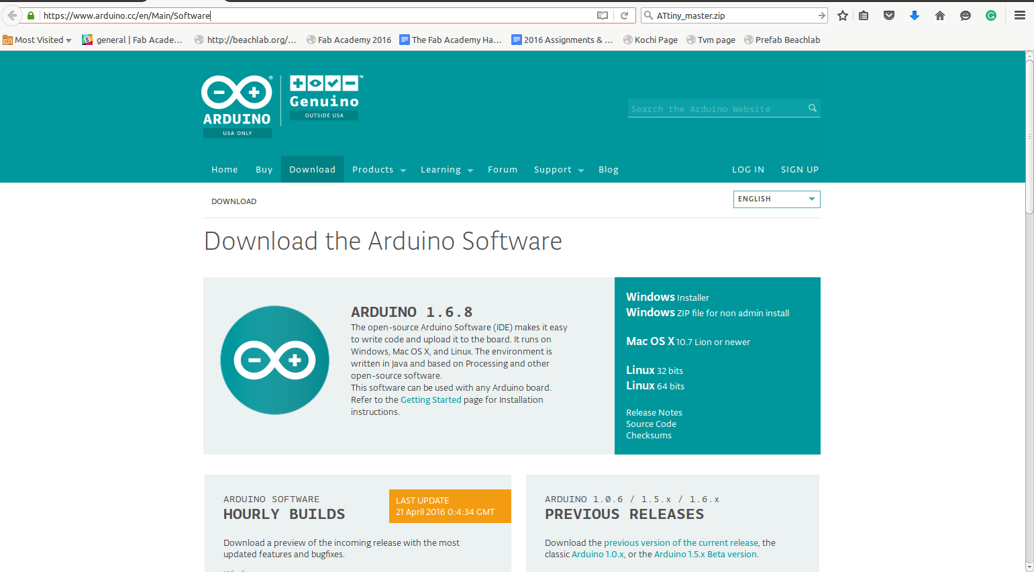Download Mac OS X 10.7 Lion version
Image resolution: width=1034 pixels, height=572 pixels.
(688, 341)
